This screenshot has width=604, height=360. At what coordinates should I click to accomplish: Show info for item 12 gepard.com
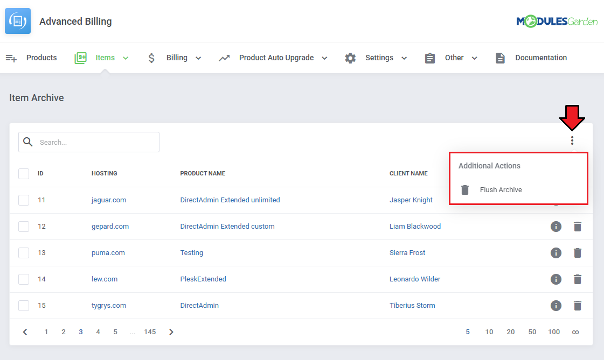click(x=556, y=227)
